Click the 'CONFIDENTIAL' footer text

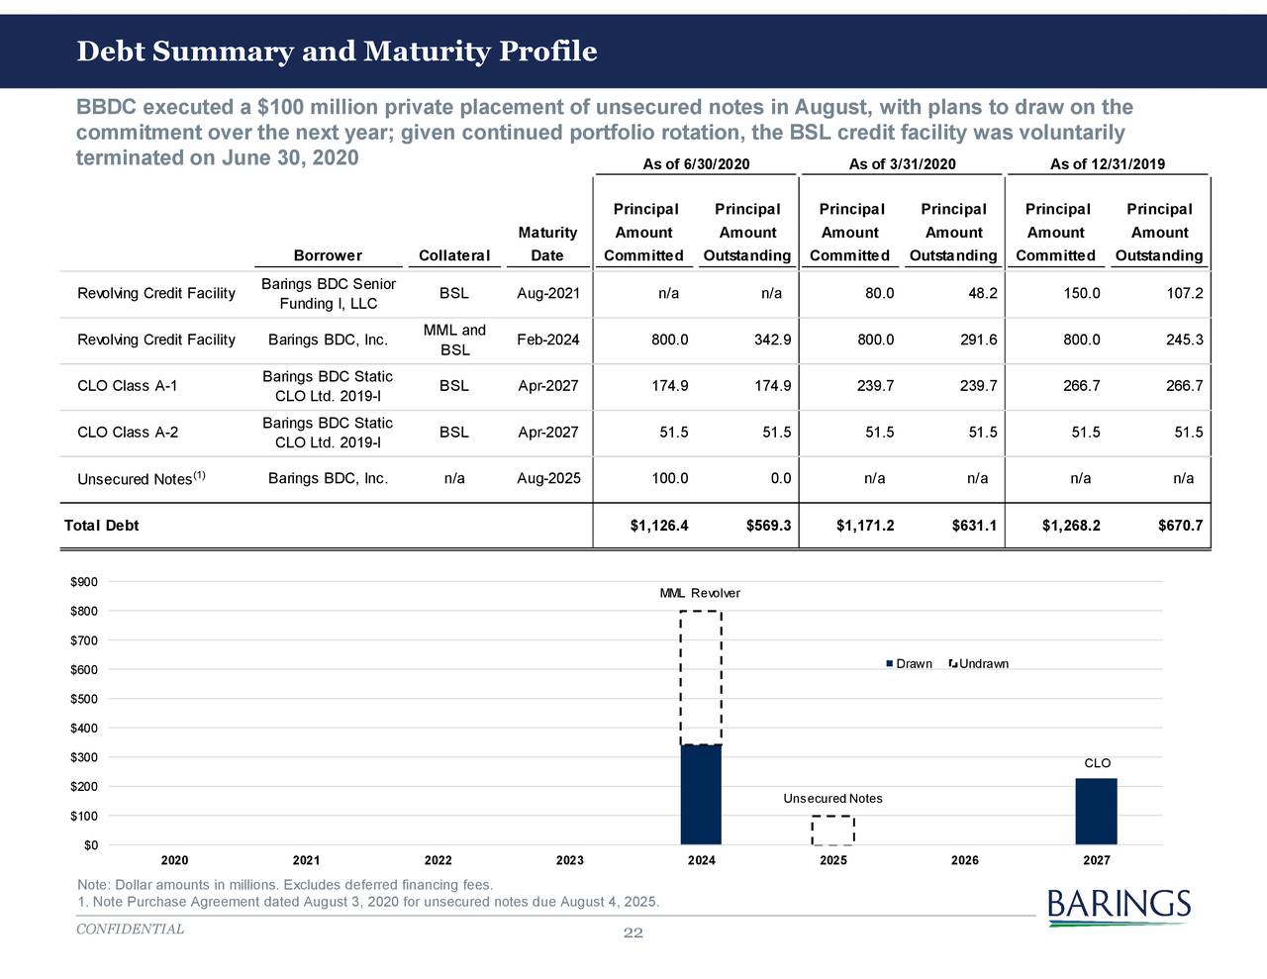(130, 929)
